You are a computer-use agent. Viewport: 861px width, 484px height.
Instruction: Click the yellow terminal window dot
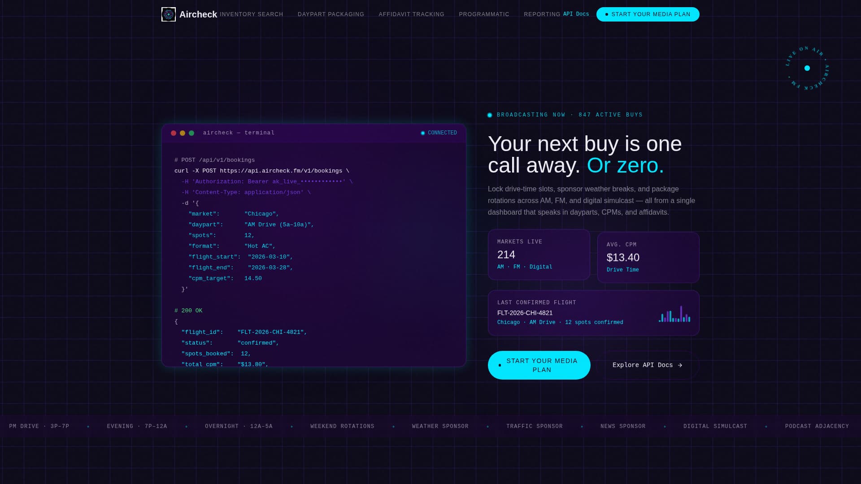[x=183, y=133]
